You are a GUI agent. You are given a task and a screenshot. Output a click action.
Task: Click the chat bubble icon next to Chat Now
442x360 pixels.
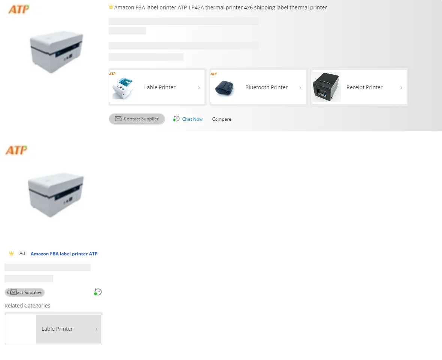coord(176,119)
